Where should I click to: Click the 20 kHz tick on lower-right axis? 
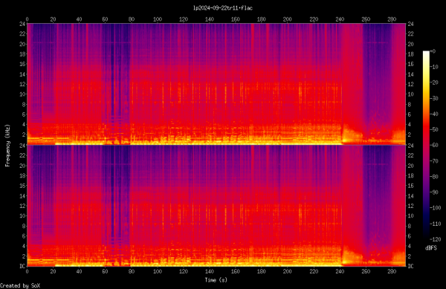[x=410, y=166]
